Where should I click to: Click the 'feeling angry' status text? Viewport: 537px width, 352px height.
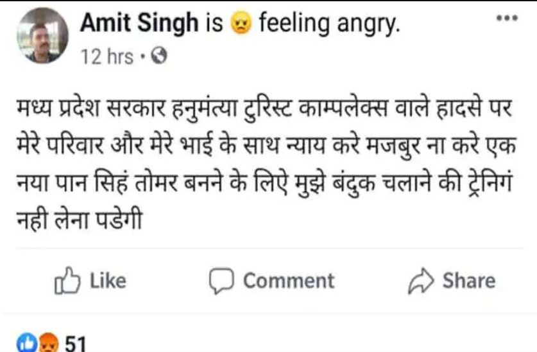[x=329, y=24]
